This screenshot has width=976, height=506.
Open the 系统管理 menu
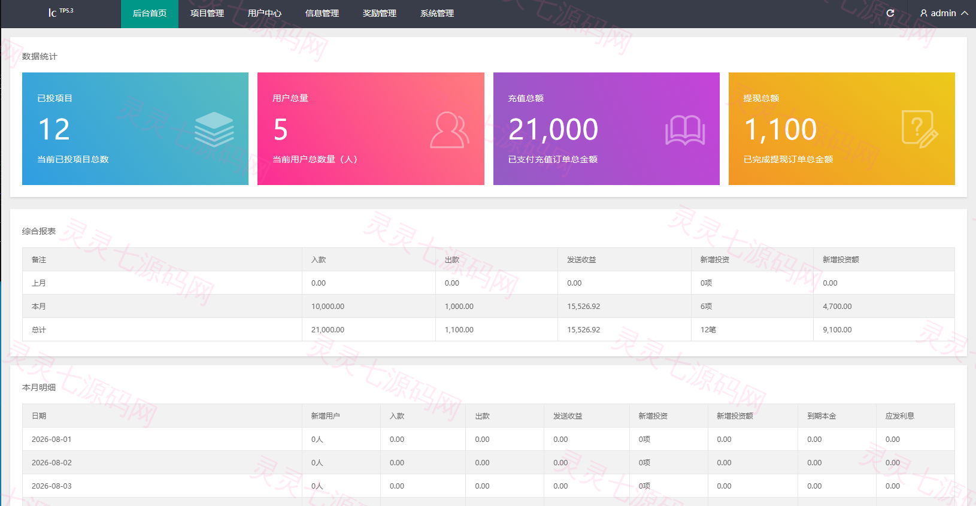tap(437, 14)
